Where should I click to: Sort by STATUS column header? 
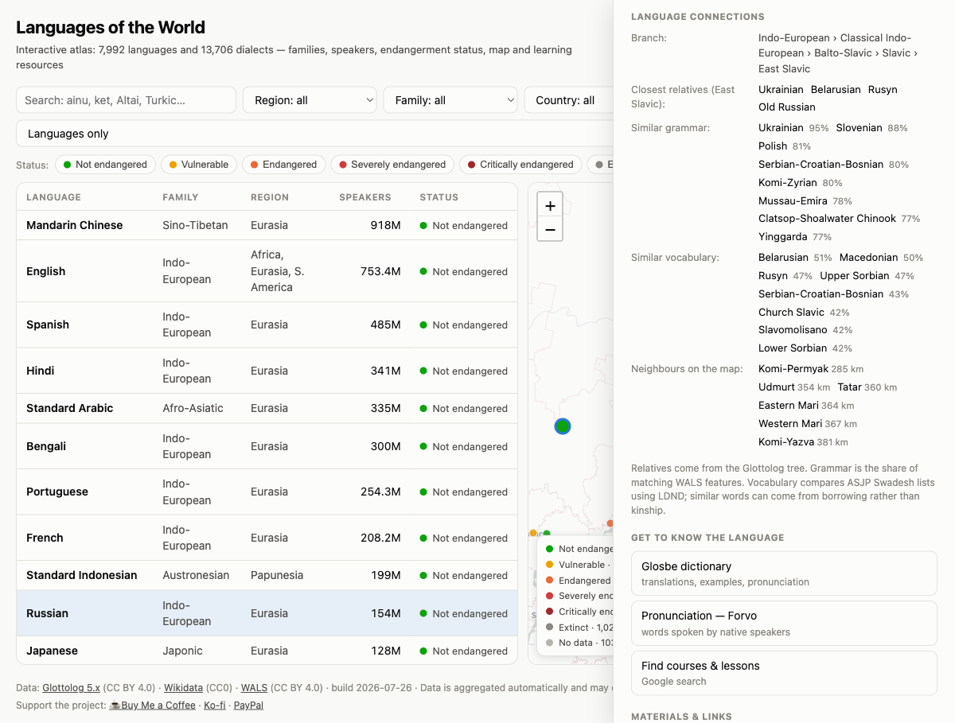[439, 197]
